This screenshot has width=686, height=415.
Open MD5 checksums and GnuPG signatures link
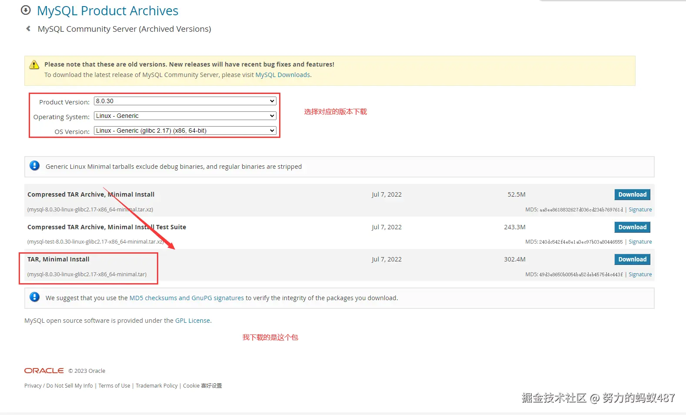coord(186,298)
